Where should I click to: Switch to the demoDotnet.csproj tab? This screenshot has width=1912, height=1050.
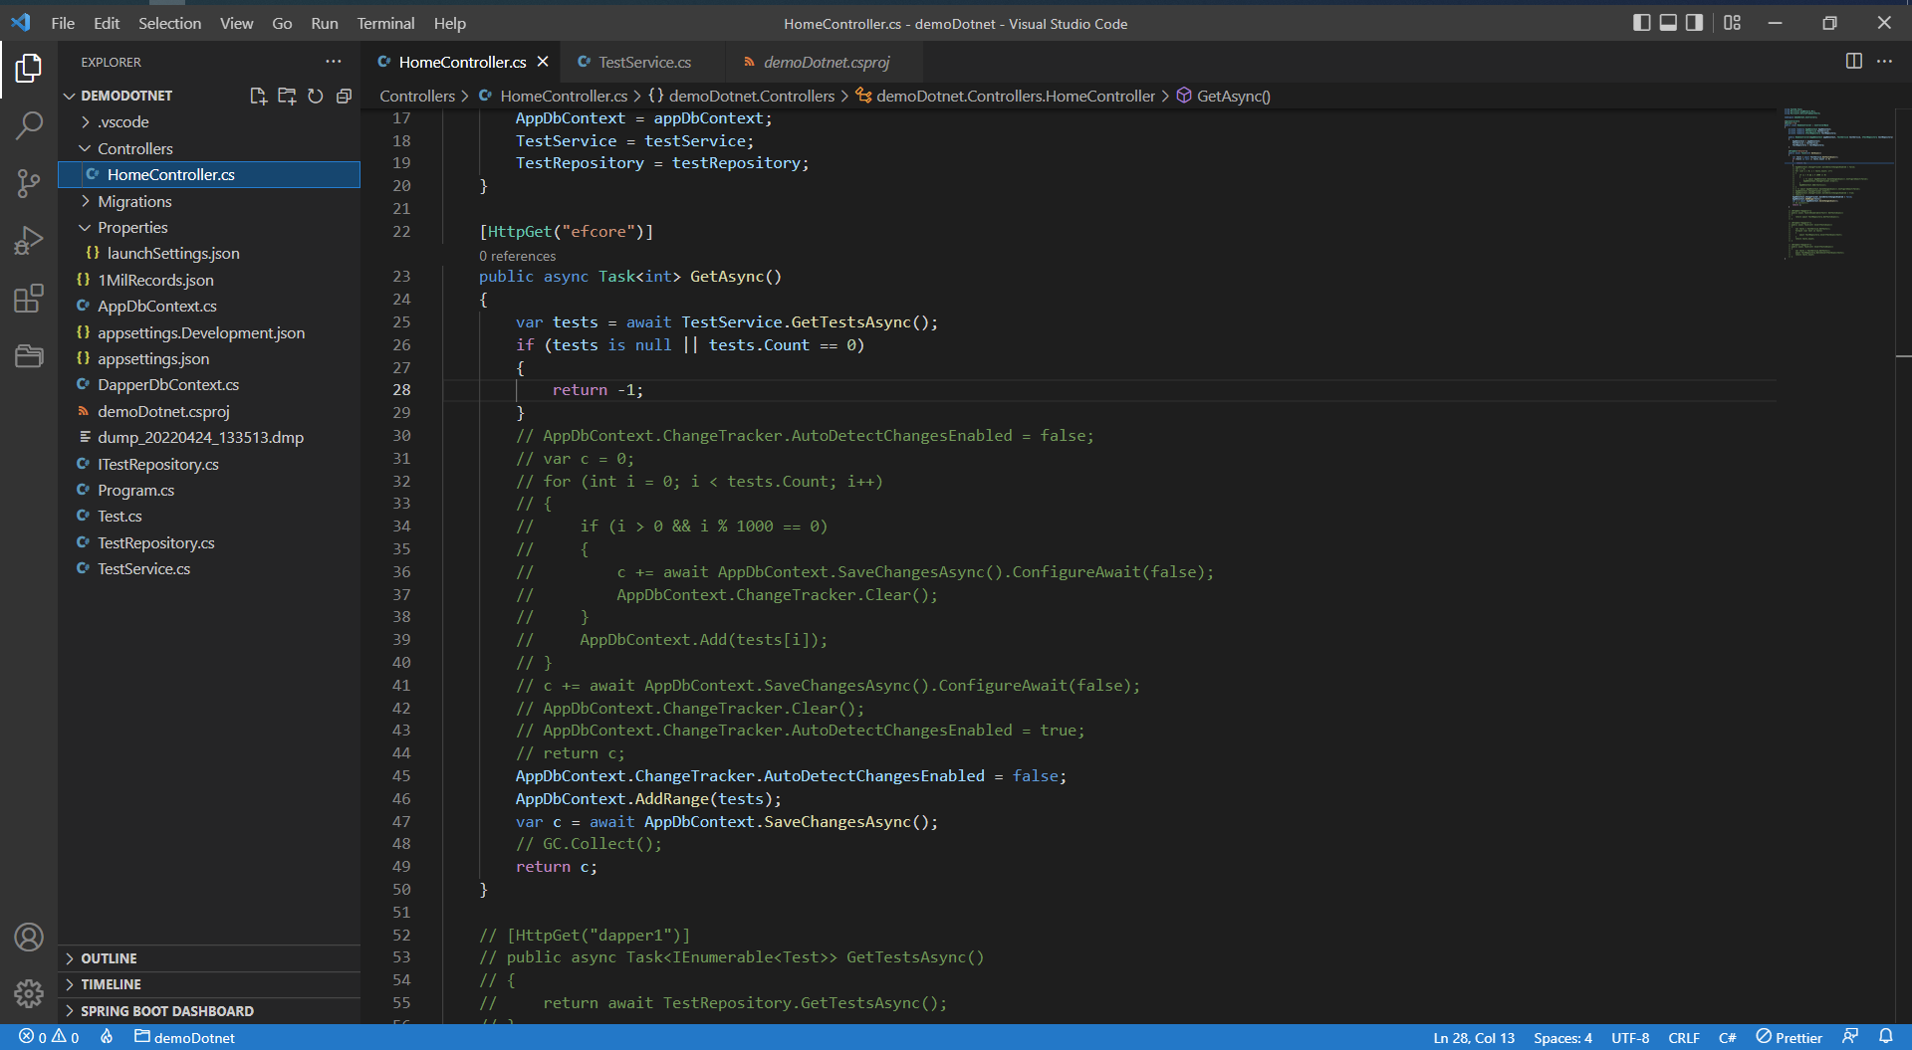click(x=826, y=62)
